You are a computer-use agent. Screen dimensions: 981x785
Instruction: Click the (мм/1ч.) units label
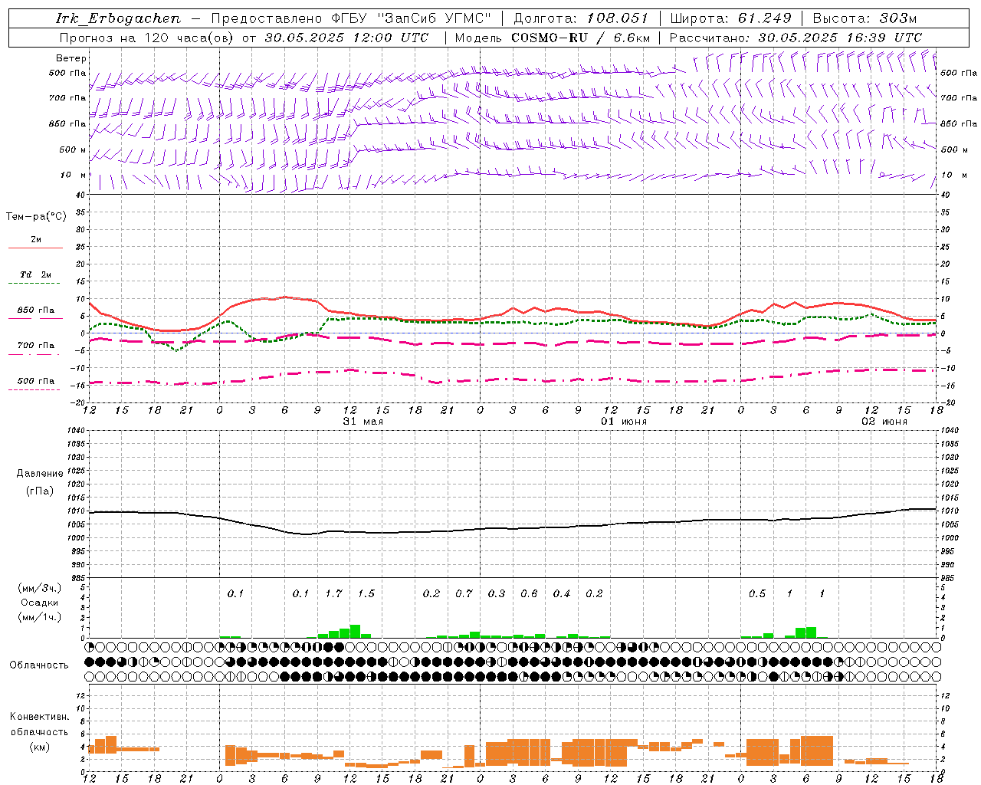pyautogui.click(x=39, y=617)
